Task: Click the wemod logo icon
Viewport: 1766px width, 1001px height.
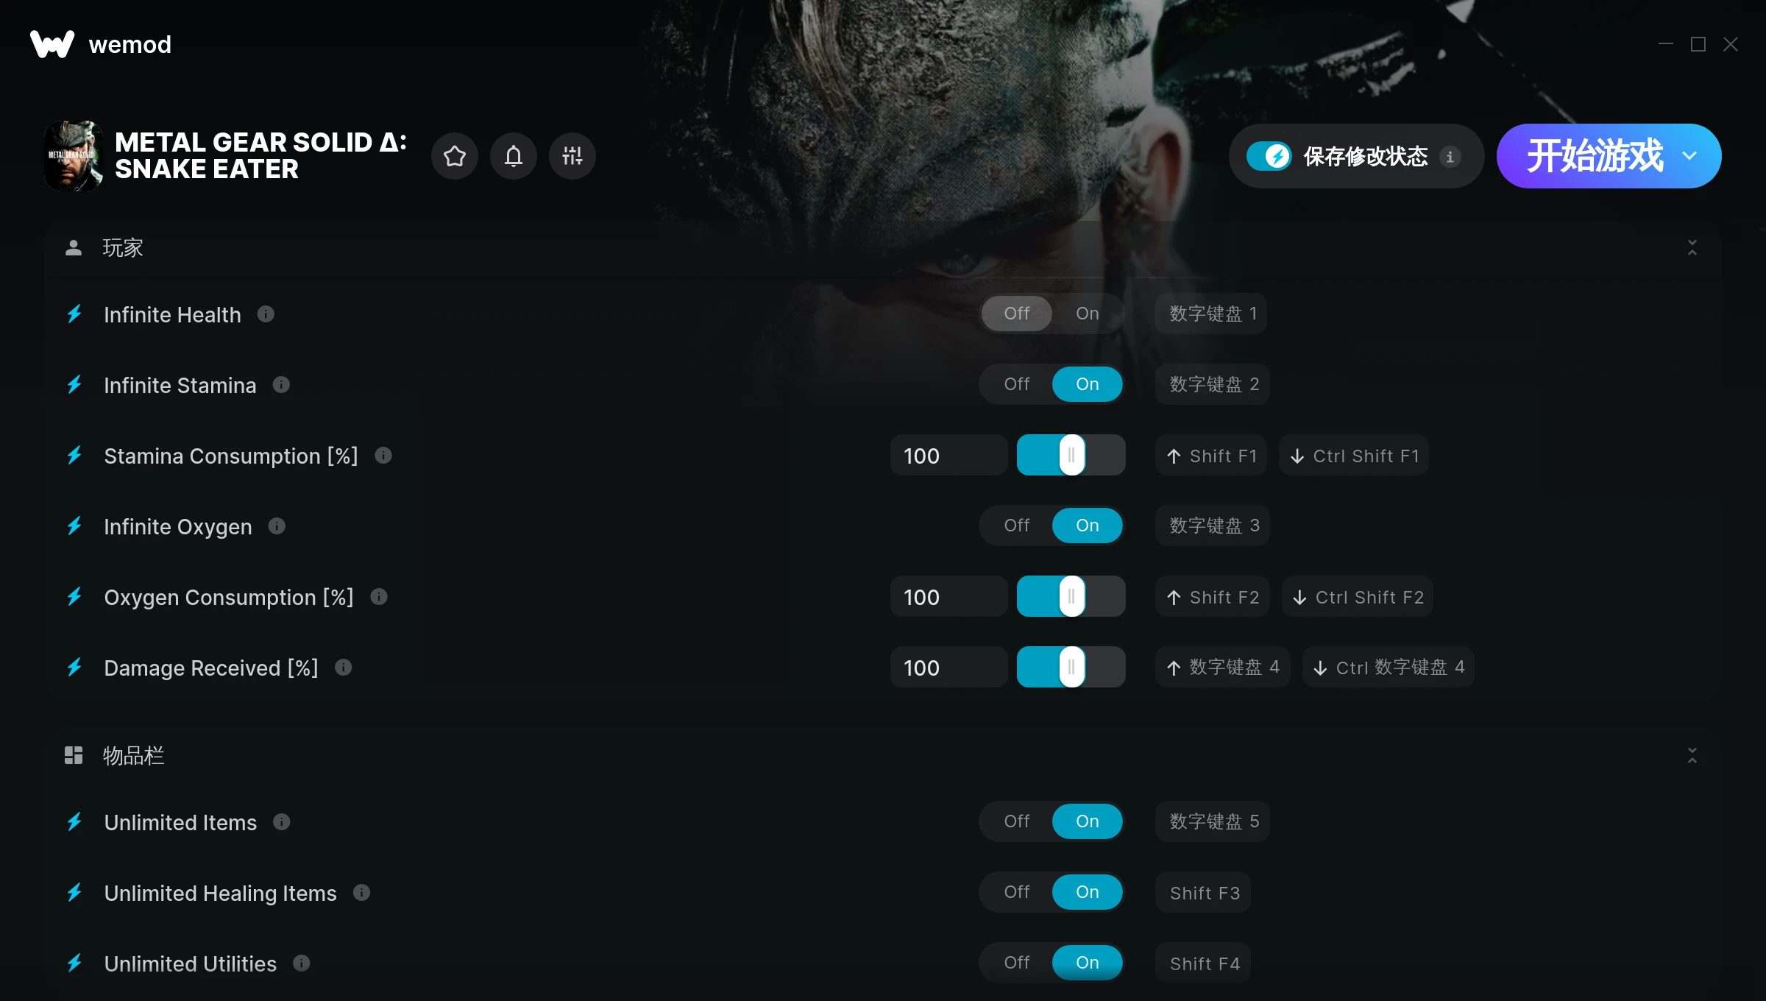Action: [52, 44]
